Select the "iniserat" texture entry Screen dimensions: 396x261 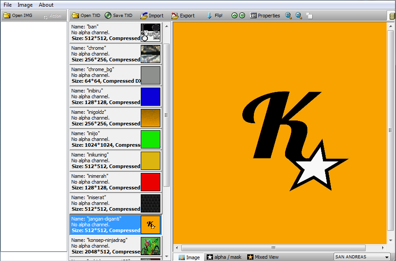point(116,203)
